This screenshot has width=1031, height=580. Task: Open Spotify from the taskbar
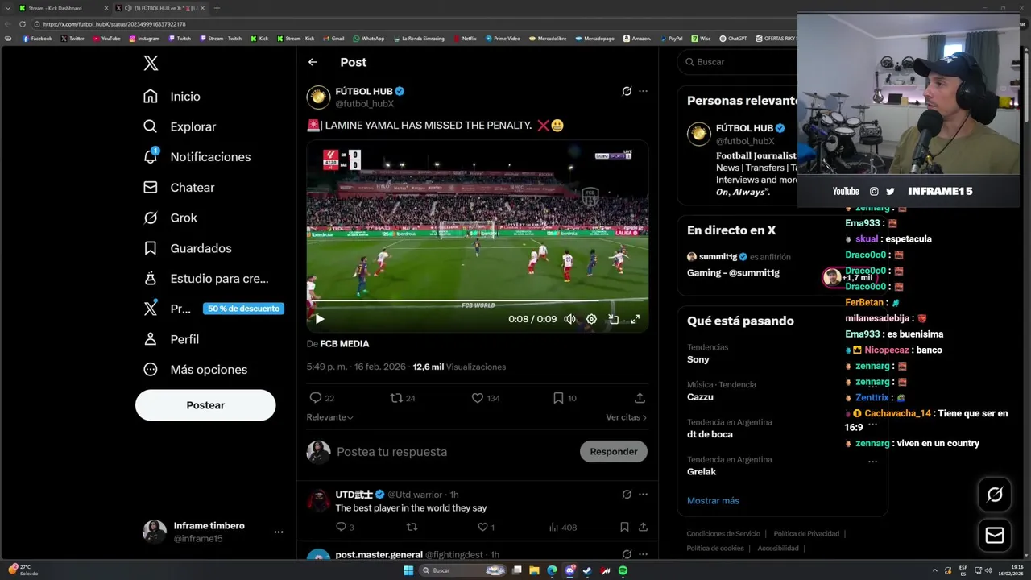tap(623, 570)
